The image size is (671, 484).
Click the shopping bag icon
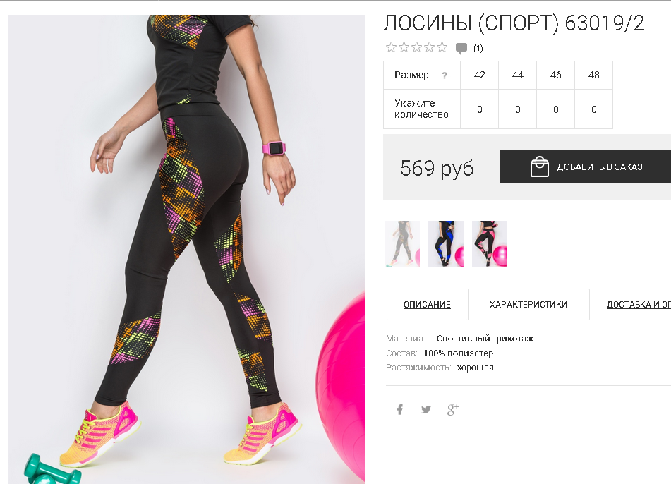[x=539, y=167]
